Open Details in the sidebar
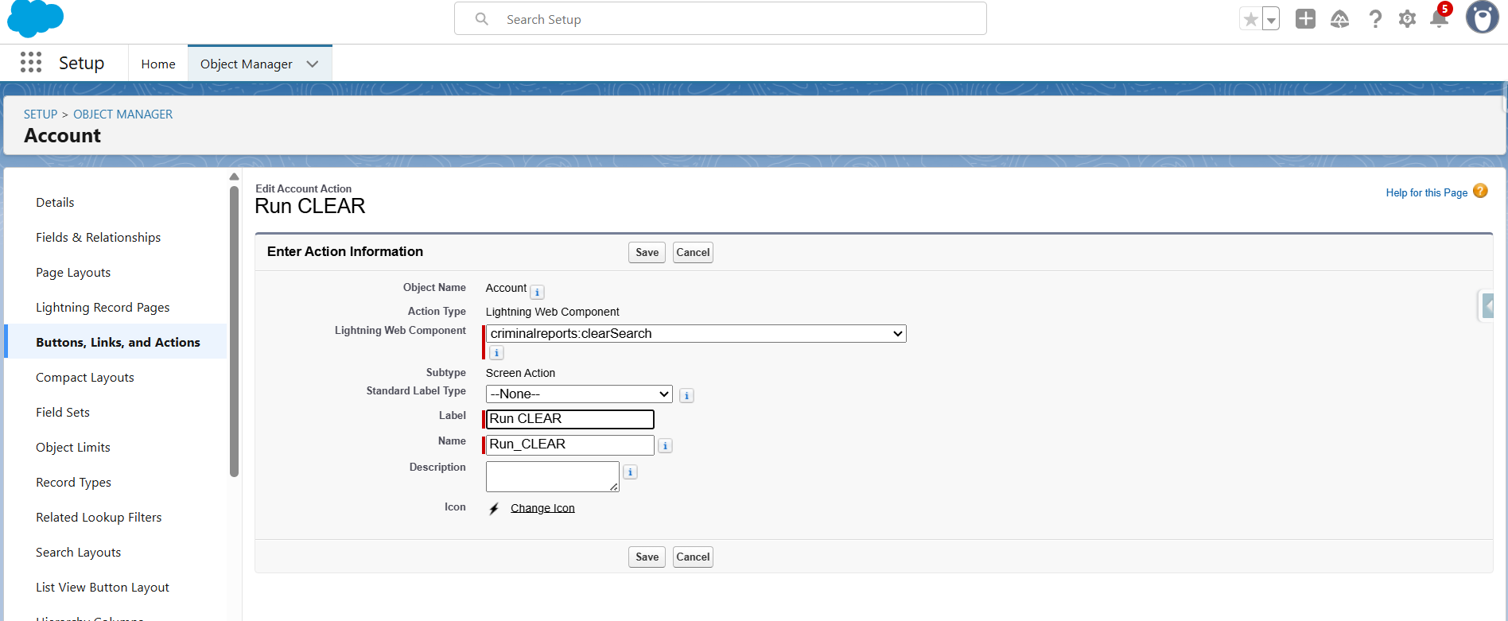This screenshot has width=1508, height=621. pos(55,203)
